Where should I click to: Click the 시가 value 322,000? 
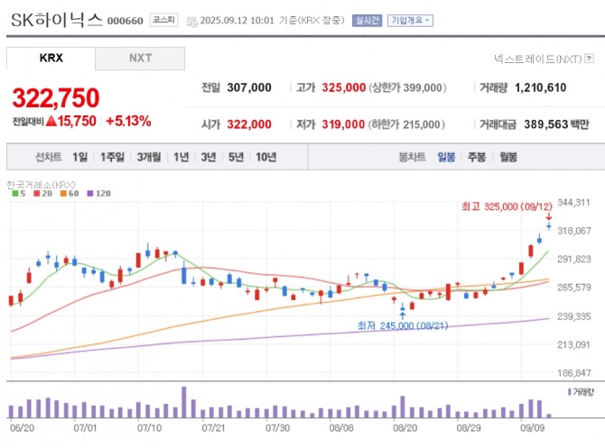pyautogui.click(x=249, y=124)
